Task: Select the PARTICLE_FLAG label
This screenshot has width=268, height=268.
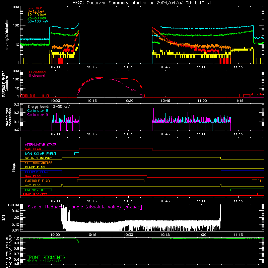Action: click(x=38, y=181)
